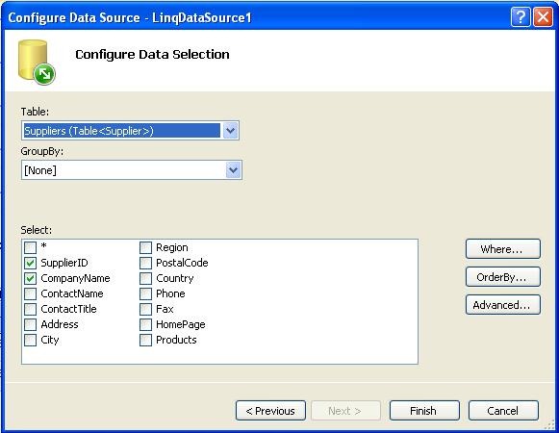Enable the ContactName checkbox
Viewport: 559px width, 433px height.
click(x=30, y=293)
